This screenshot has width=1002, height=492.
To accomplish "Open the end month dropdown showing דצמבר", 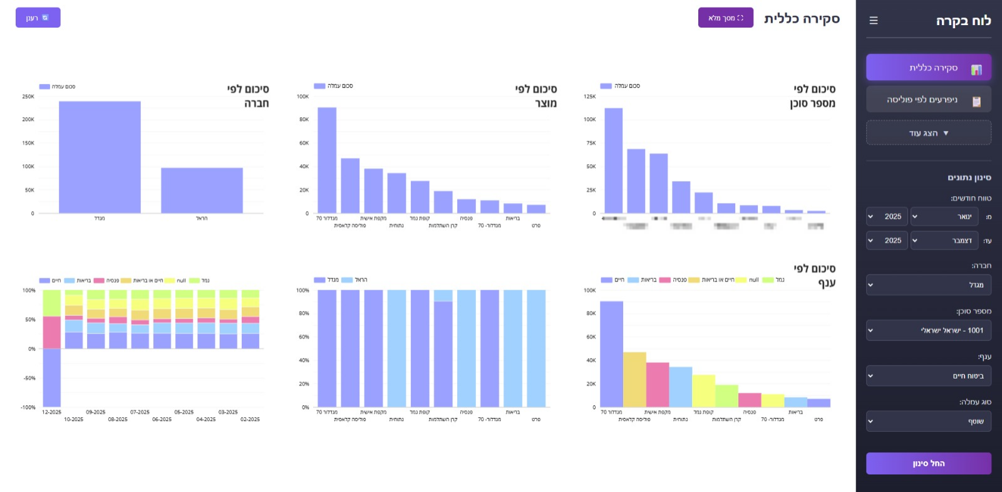I will pos(944,241).
